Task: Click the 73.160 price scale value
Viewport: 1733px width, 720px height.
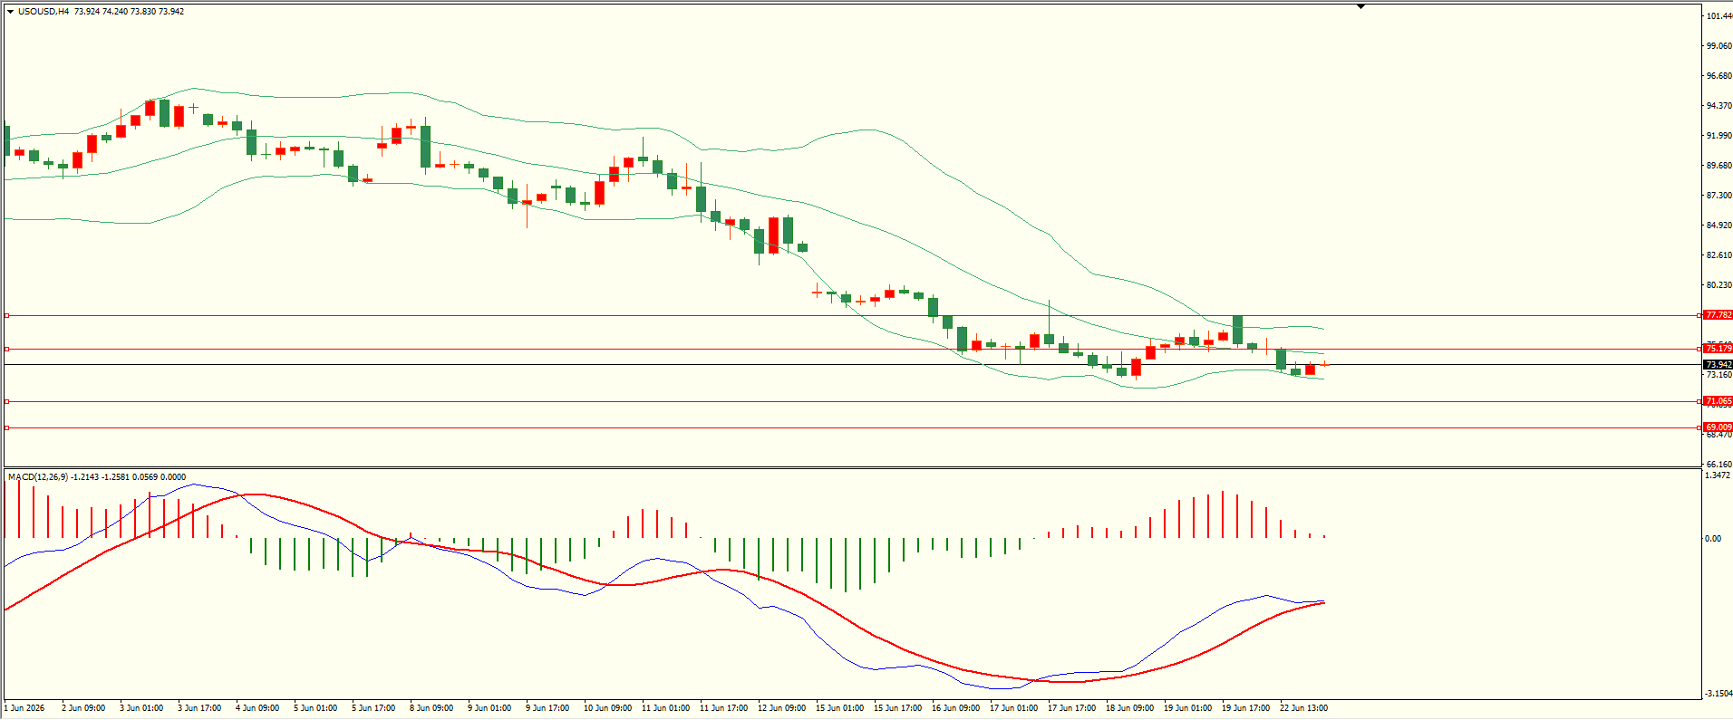Action: [x=1718, y=375]
